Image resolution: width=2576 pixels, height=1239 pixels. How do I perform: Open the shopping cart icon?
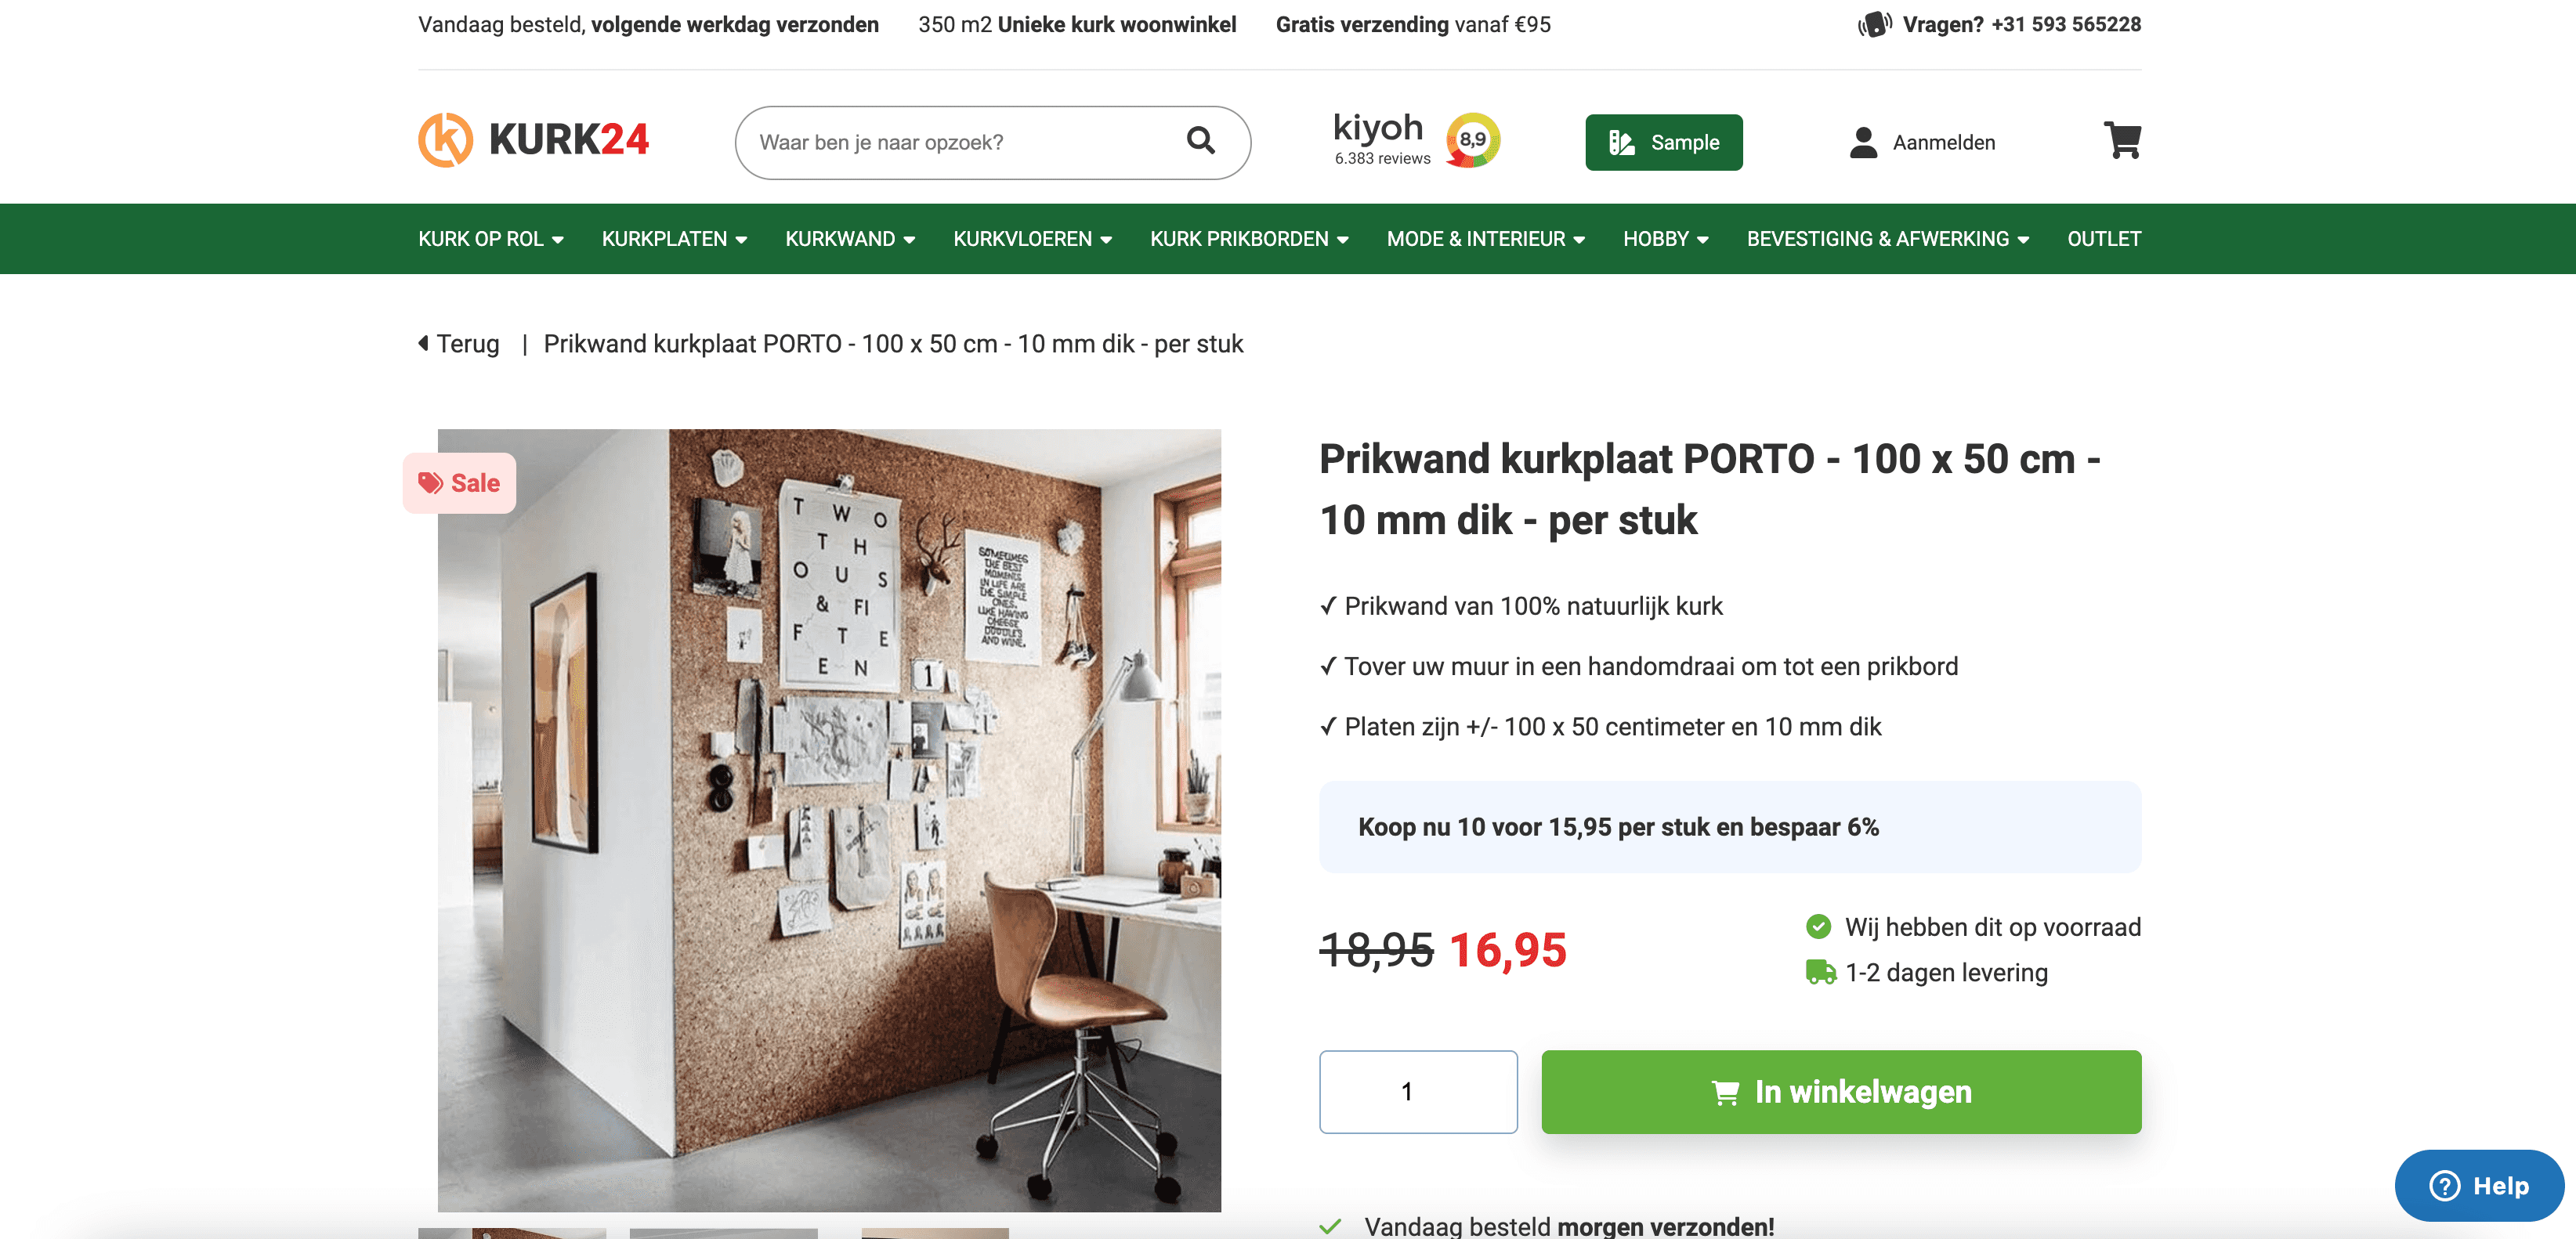2122,141
